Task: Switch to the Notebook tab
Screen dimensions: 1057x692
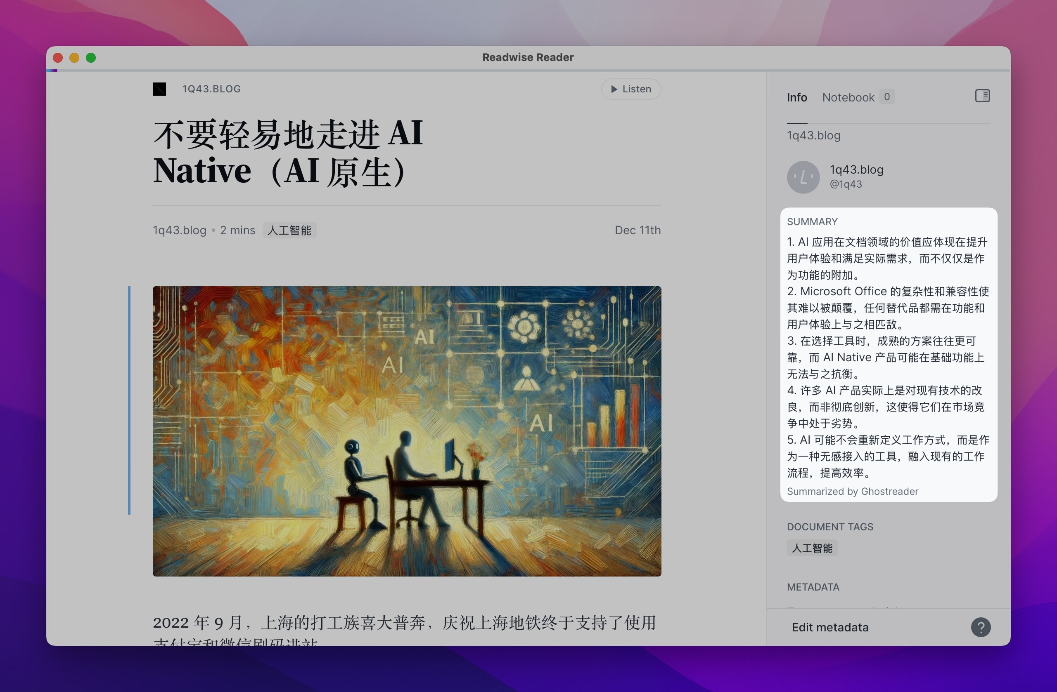Action: pyautogui.click(x=848, y=98)
